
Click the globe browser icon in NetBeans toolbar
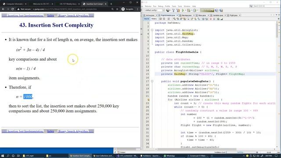168,11
